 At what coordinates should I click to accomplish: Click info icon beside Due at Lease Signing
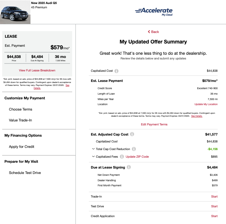point(129,167)
